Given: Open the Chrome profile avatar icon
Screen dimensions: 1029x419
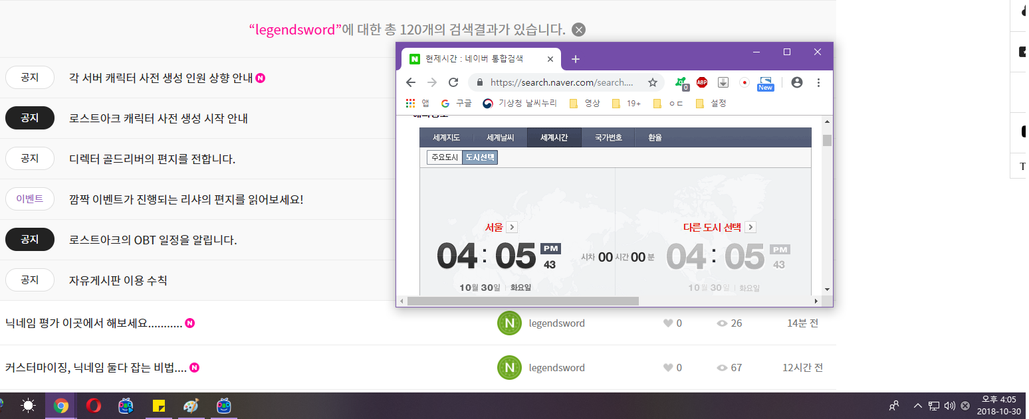Looking at the screenshot, I should tap(797, 82).
